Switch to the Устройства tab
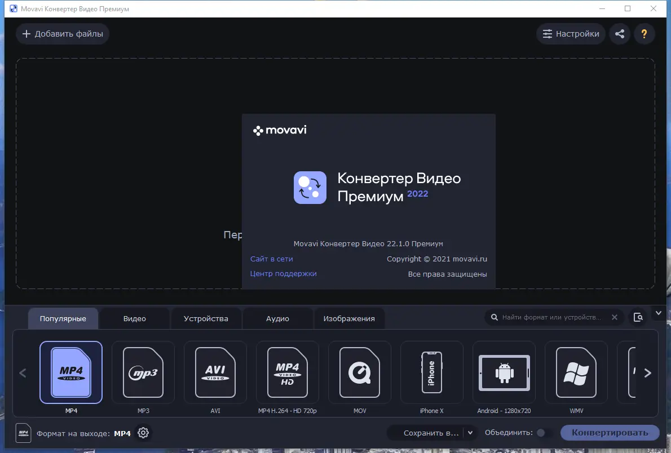 [206, 318]
